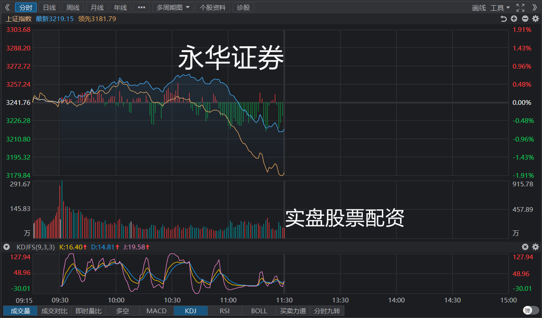Viewport: 542px width, 318px height.
Task: Select the 分时 timeframe tab
Action: [26, 7]
